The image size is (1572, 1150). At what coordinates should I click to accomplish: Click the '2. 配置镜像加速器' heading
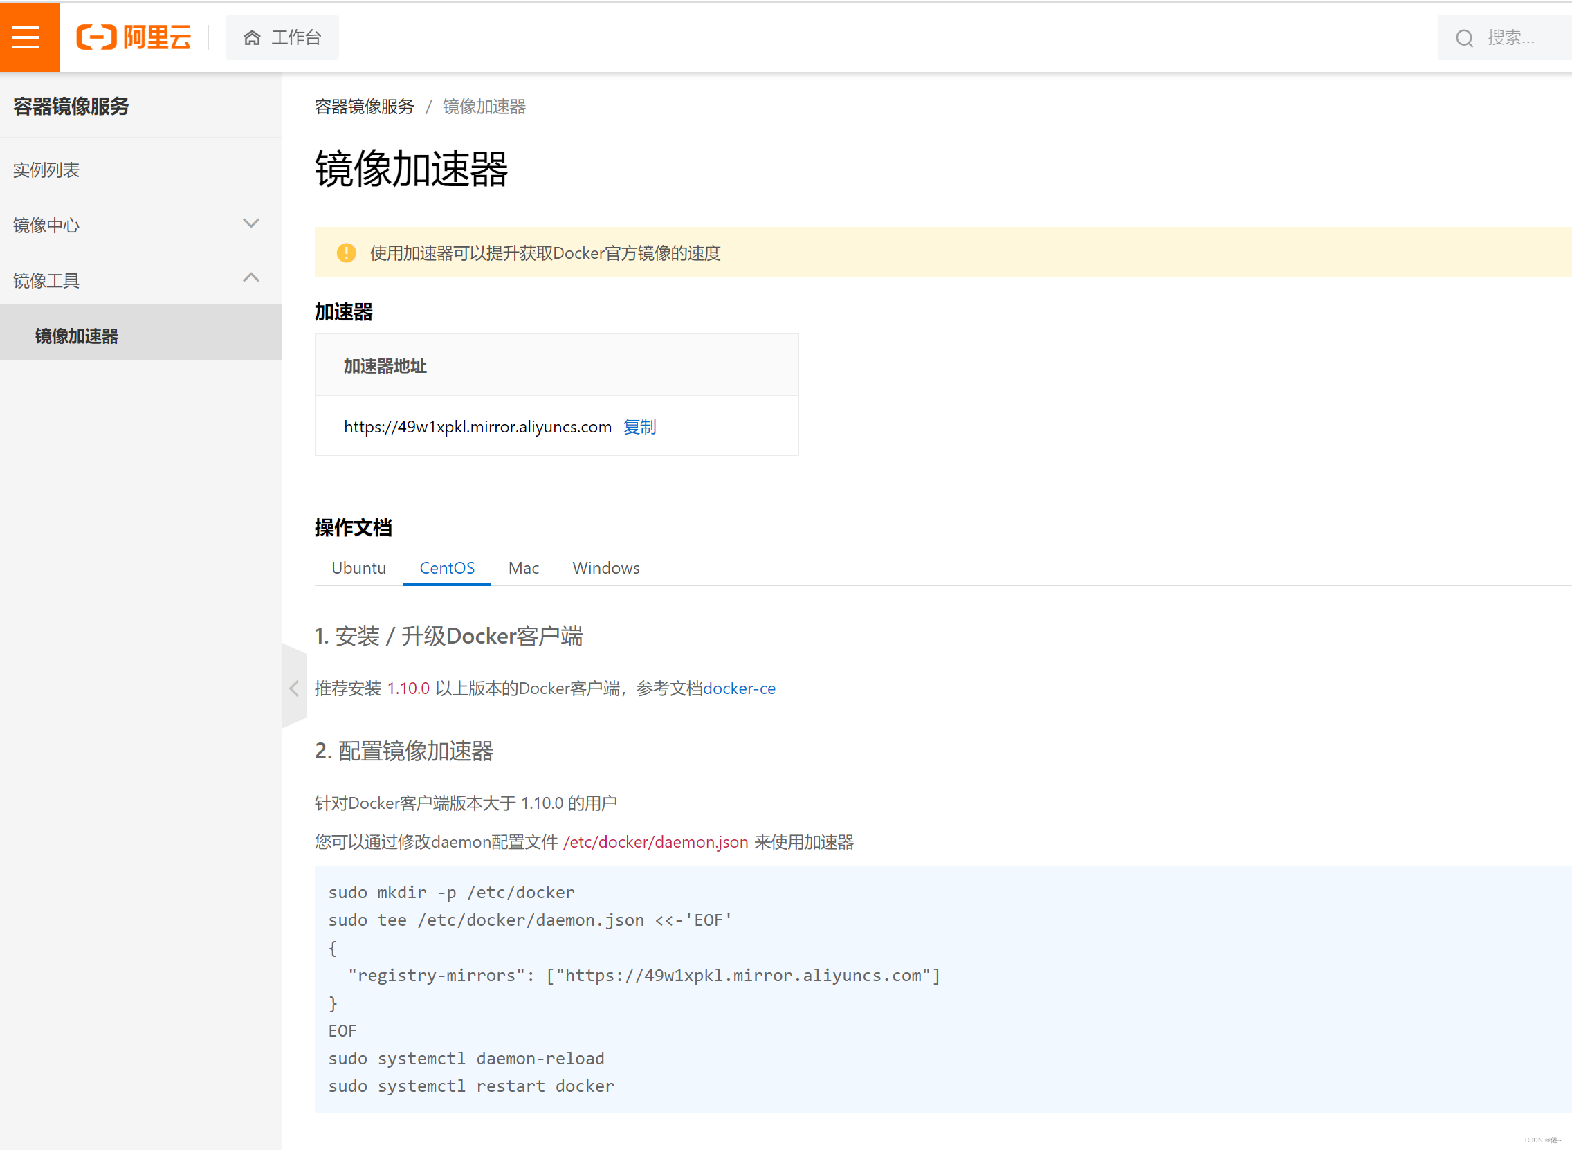404,751
